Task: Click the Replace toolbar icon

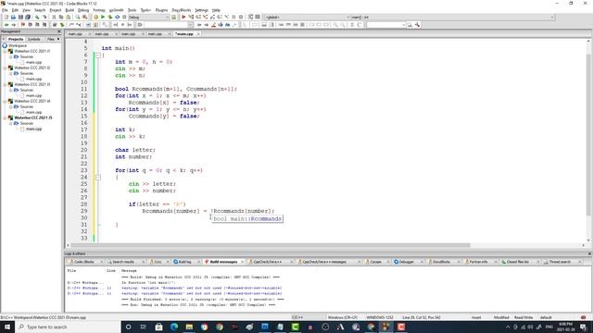Action: point(84,17)
